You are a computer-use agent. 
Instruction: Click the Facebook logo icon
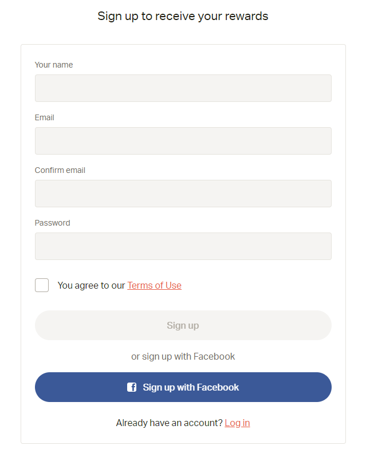click(132, 387)
